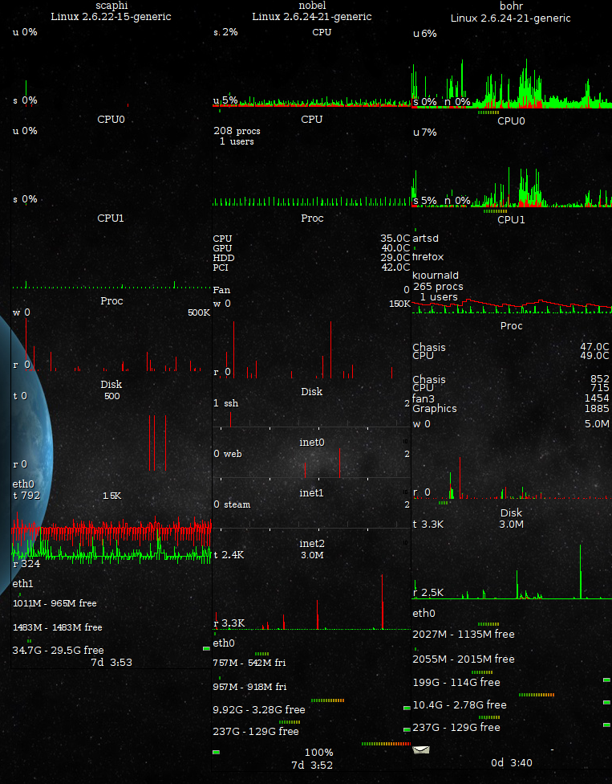Select the inet1 label in nobel
This screenshot has width=612, height=784.
[311, 492]
